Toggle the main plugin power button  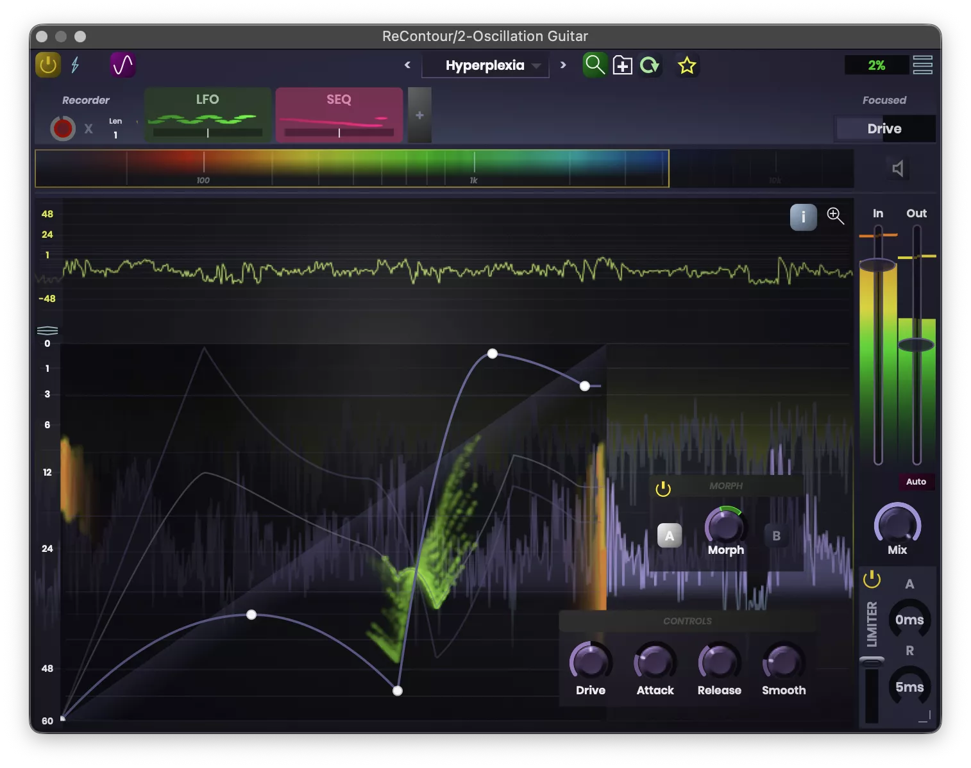pos(48,65)
